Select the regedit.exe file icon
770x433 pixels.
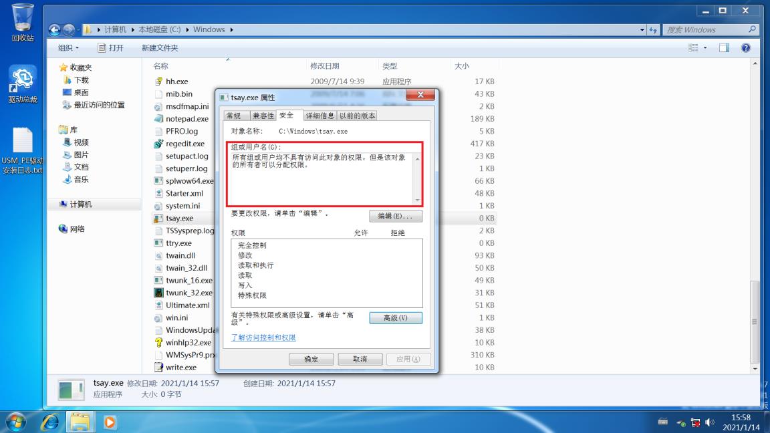[x=158, y=144]
